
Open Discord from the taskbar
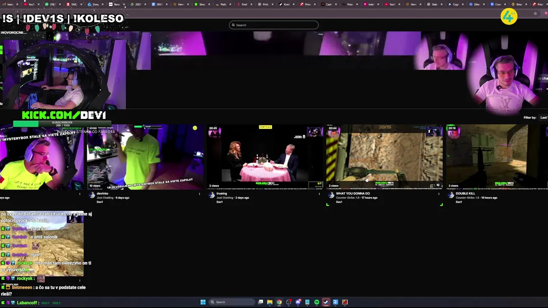coord(298,302)
